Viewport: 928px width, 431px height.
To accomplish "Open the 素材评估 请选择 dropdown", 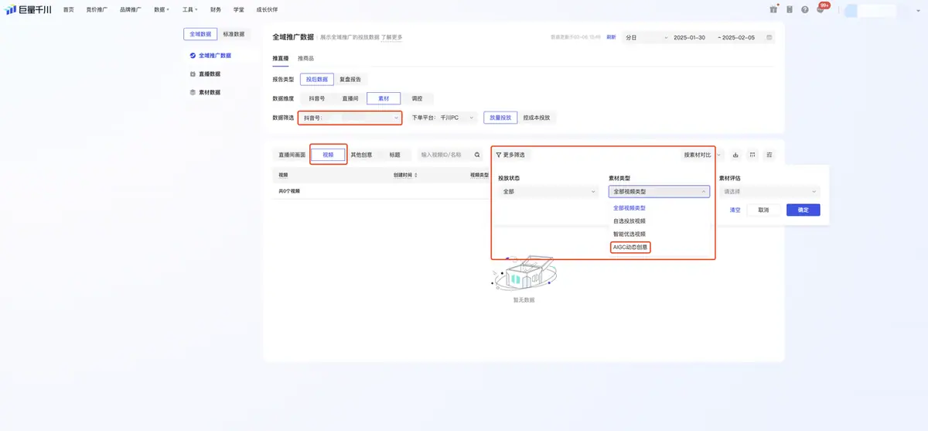I will tap(769, 191).
